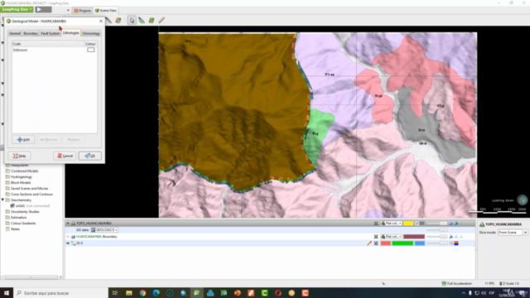This screenshot has width=530, height=298.
Task: Collapse the Geochemistry folder
Action: 2,200
